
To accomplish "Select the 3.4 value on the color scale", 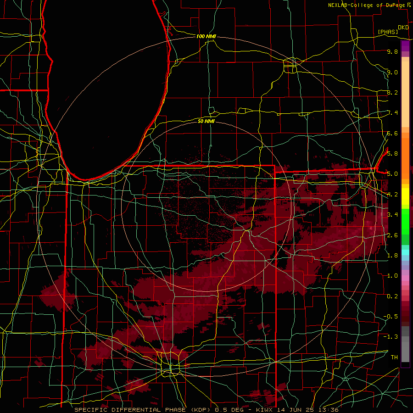I will click(392, 215).
